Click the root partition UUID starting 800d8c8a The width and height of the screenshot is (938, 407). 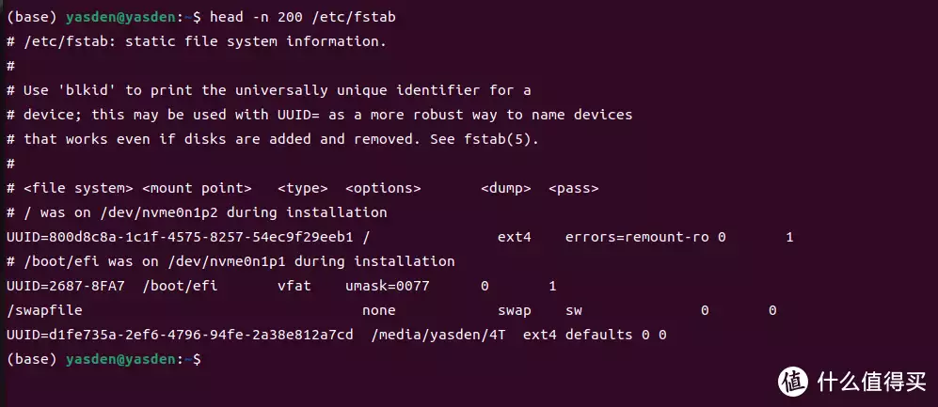click(x=180, y=237)
